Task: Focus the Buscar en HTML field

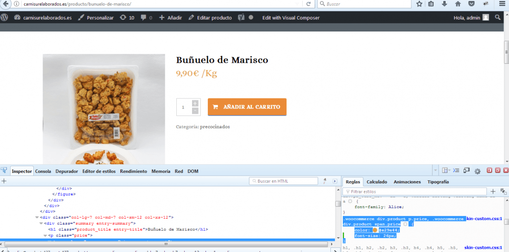Action: [x=283, y=181]
